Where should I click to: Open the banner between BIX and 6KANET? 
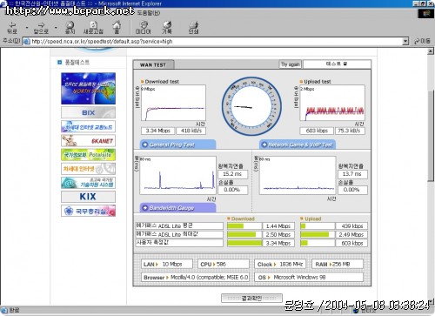[88, 126]
